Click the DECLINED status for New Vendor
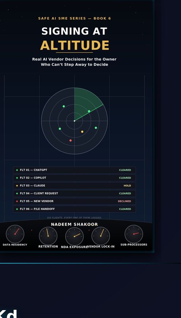This screenshot has height=318, width=181. 125,201
